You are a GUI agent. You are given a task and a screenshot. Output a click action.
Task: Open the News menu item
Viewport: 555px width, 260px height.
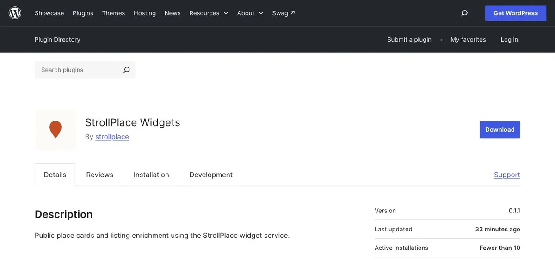click(173, 13)
